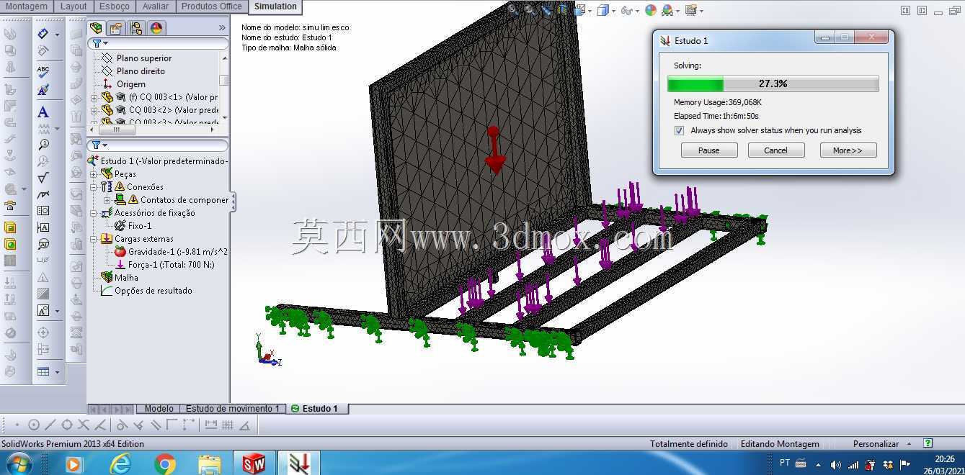The image size is (965, 475).
Task: Click More>> in the solver dialog
Action: point(848,150)
